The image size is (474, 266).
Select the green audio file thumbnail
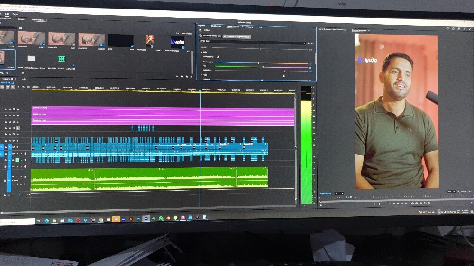tap(62, 59)
